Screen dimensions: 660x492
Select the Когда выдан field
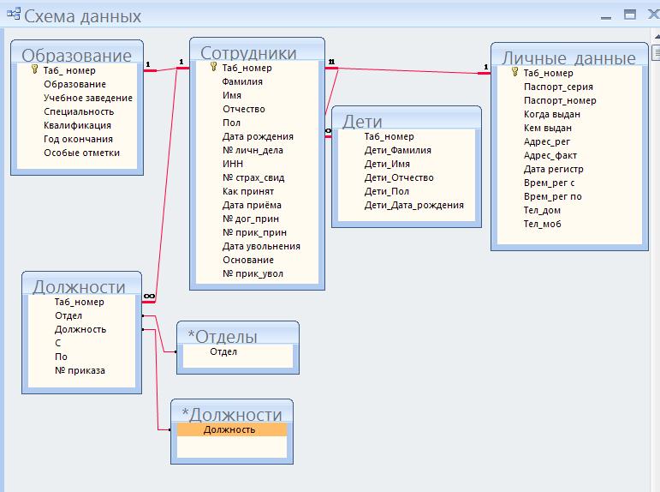click(569, 114)
